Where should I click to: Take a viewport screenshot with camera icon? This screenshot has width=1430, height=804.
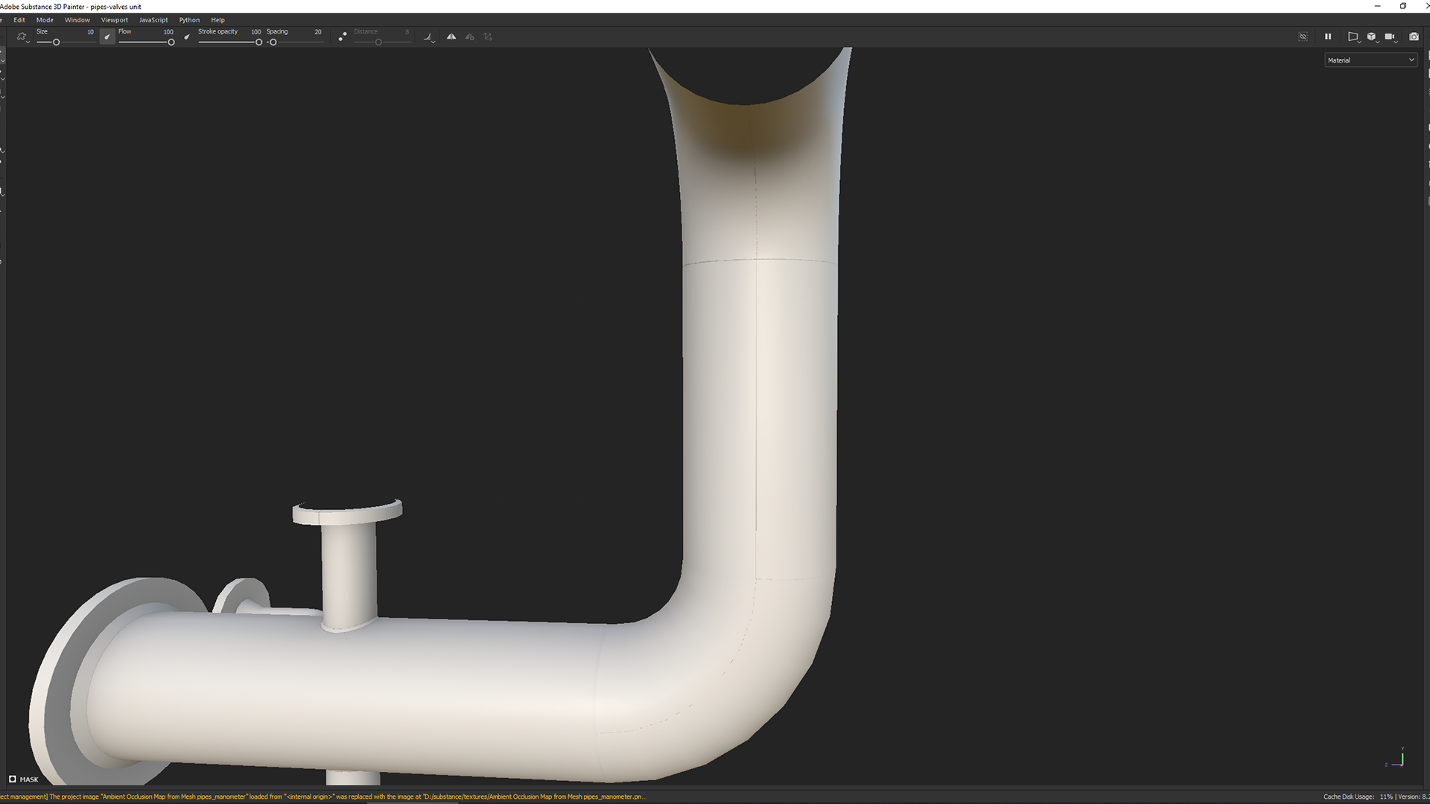(x=1414, y=36)
